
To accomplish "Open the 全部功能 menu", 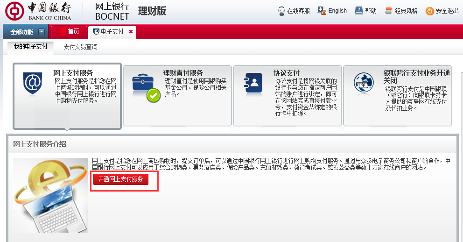I will [21, 32].
